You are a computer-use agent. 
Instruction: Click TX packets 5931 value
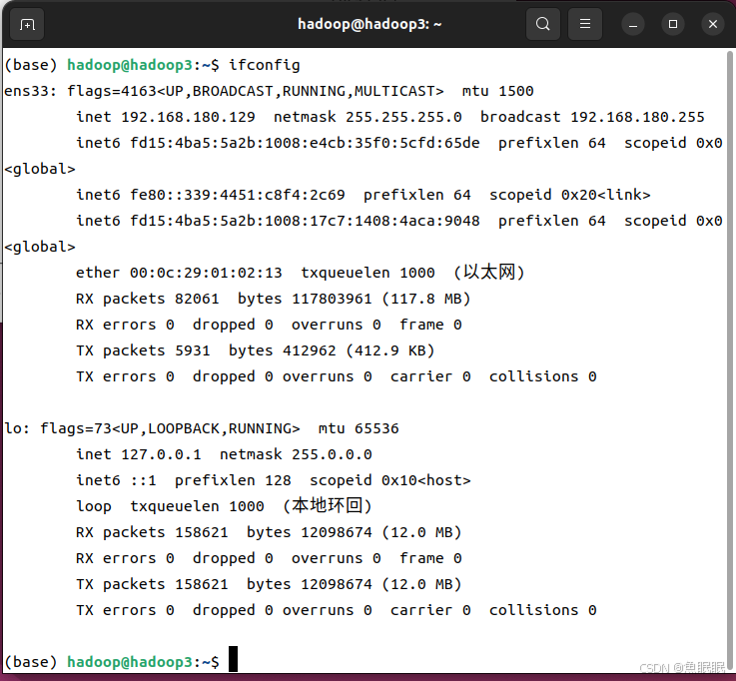click(193, 350)
